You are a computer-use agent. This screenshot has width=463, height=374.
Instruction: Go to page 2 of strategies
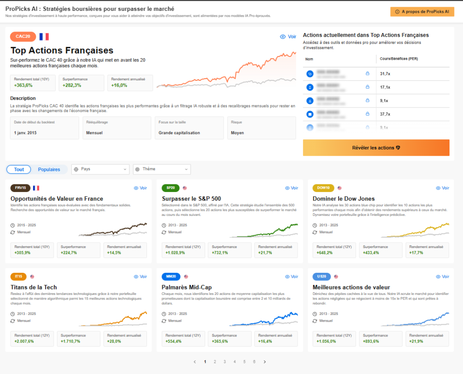(x=215, y=362)
